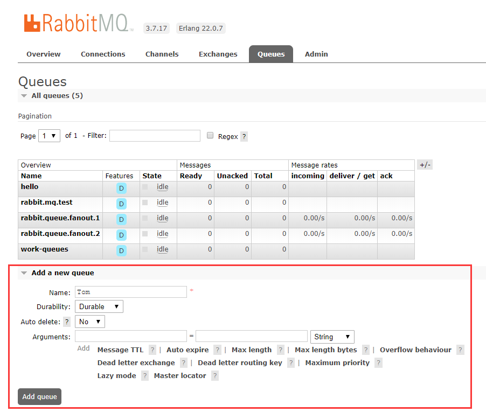
Task: Click the D durable badge beside hello queue
Action: click(x=121, y=188)
